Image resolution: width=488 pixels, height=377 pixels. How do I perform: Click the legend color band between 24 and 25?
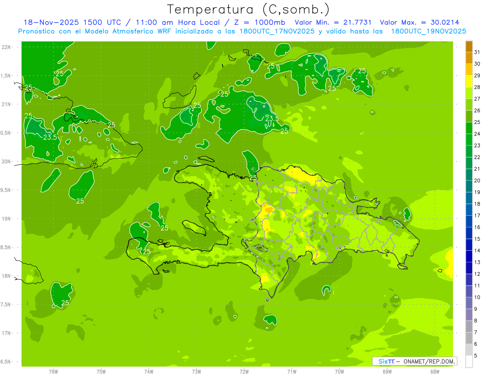coord(469,128)
